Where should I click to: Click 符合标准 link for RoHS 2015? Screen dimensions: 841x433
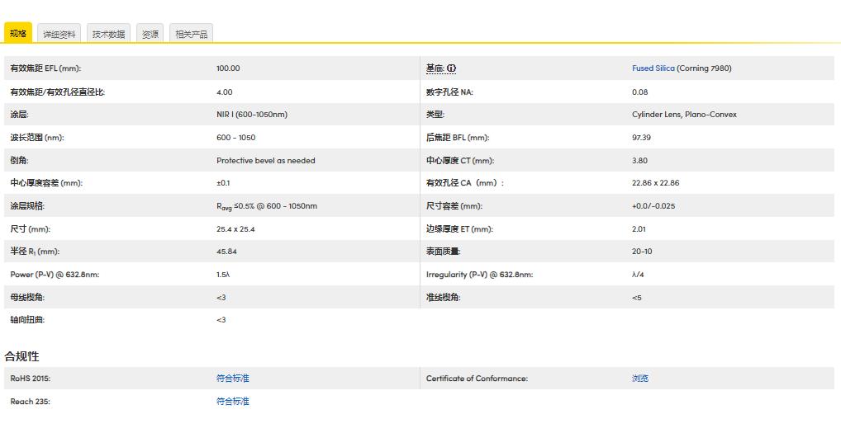[232, 379]
